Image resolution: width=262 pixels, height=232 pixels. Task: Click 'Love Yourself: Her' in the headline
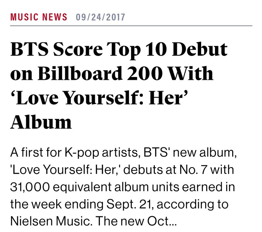point(99,97)
